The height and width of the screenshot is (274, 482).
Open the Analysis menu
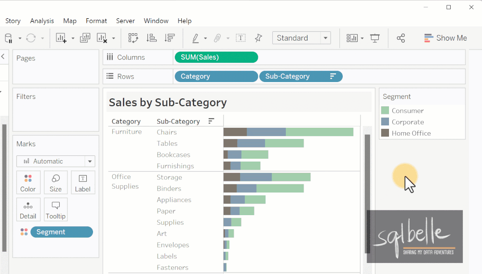pos(42,21)
